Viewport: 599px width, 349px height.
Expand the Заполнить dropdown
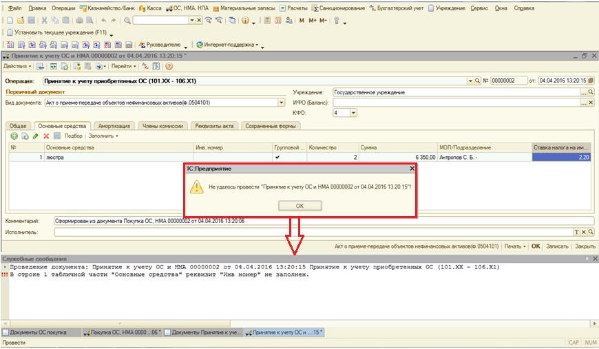pos(103,136)
